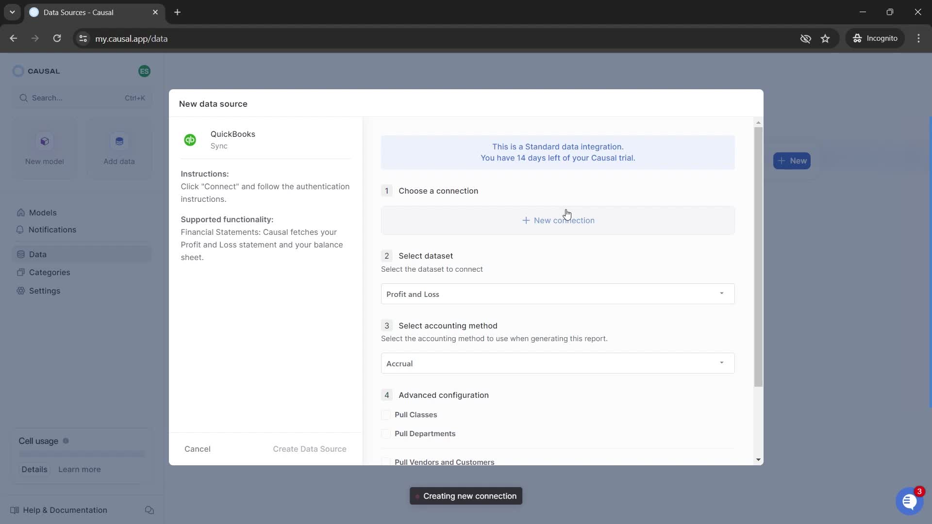Screen dimensions: 932x524
Task: Click the New connection button
Action: coord(558,220)
